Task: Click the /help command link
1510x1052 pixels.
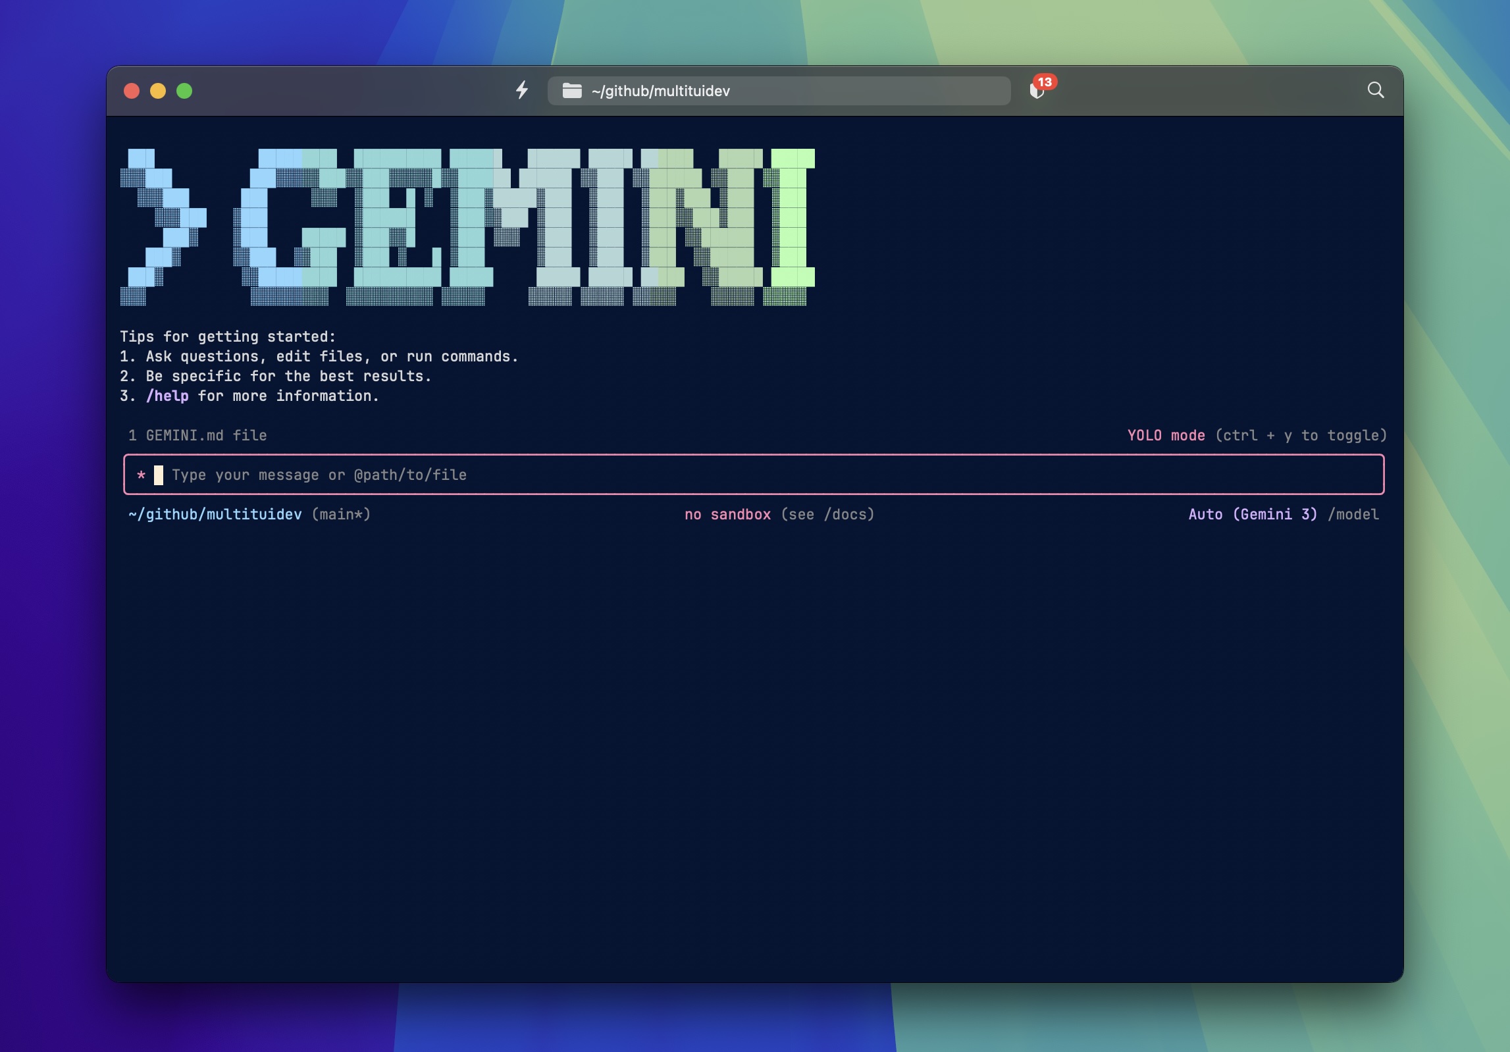Action: (x=167, y=396)
